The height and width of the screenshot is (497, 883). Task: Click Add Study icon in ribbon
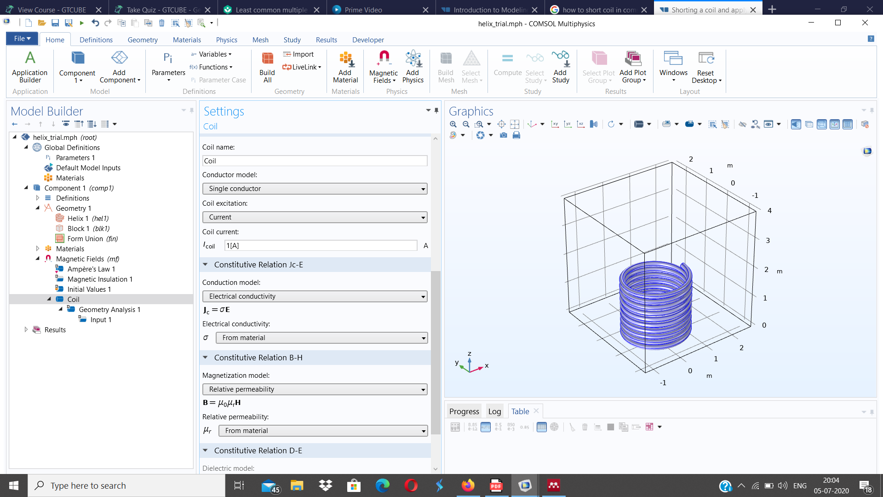pos(560,67)
